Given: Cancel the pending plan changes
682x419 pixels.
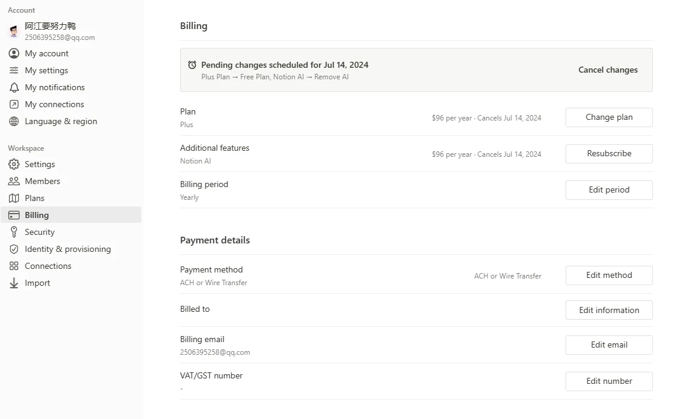Looking at the screenshot, I should 607,70.
